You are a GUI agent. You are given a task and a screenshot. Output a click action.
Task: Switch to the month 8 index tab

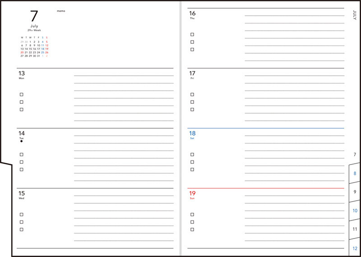point(355,173)
